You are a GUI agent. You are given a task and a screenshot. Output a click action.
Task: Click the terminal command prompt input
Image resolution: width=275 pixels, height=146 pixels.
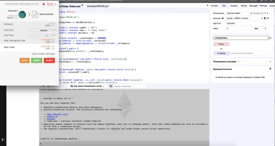point(125,144)
